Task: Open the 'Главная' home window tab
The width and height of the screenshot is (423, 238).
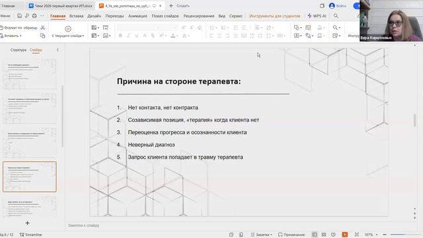Action: pos(8,6)
